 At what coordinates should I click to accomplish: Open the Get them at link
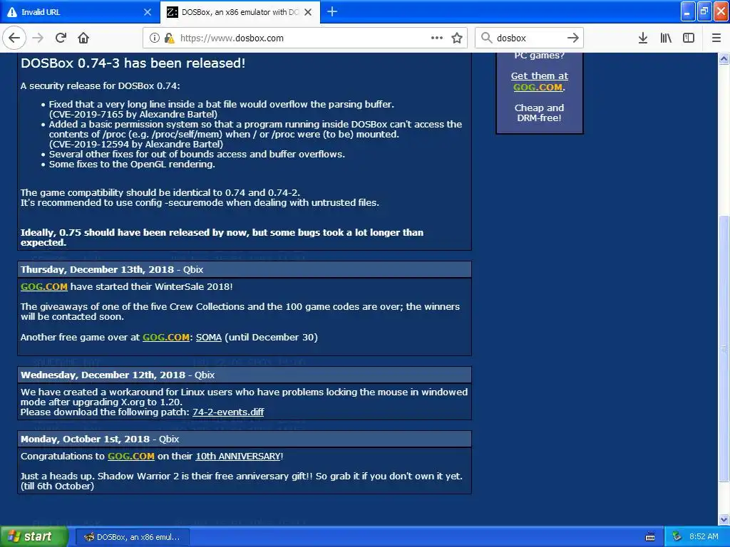coord(540,75)
